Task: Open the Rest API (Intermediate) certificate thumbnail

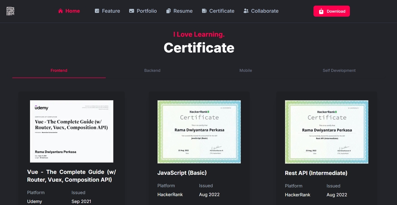Action: pyautogui.click(x=327, y=132)
